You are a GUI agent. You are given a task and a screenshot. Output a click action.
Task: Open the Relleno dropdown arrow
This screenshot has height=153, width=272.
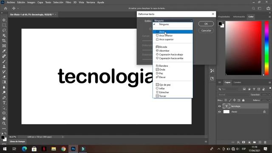tap(269, 100)
